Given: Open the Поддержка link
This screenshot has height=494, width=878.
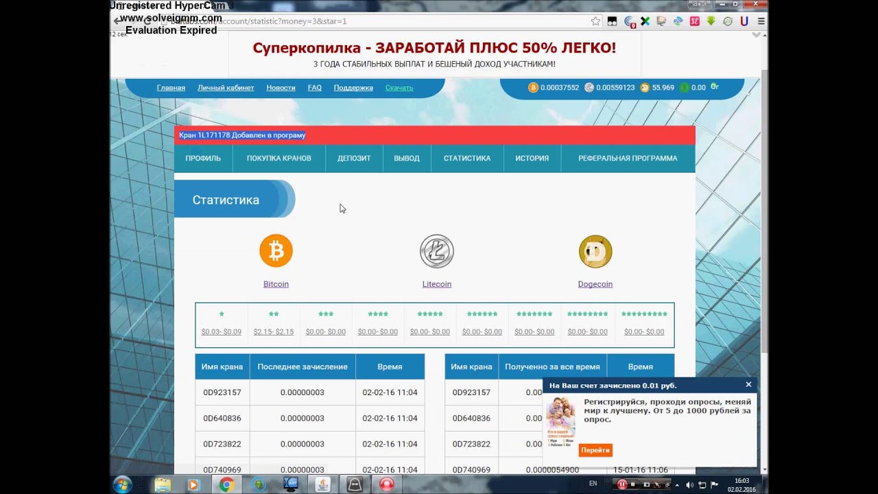Looking at the screenshot, I should click(x=353, y=88).
